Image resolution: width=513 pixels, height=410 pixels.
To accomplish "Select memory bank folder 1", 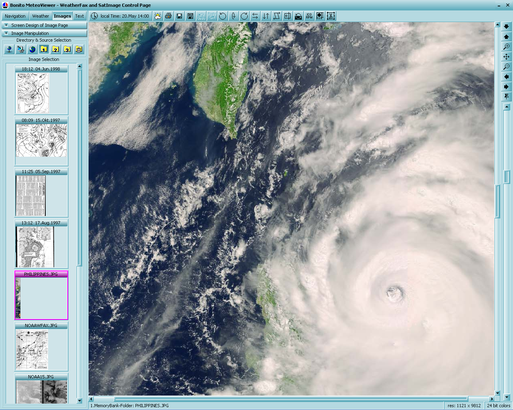I will (x=44, y=49).
